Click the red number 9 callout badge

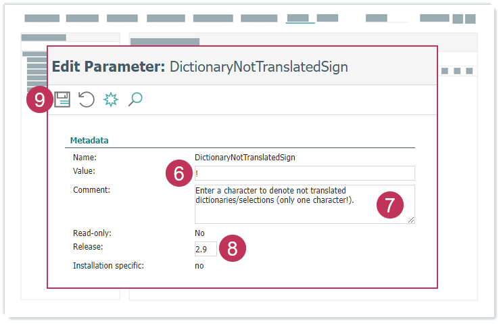[x=40, y=100]
